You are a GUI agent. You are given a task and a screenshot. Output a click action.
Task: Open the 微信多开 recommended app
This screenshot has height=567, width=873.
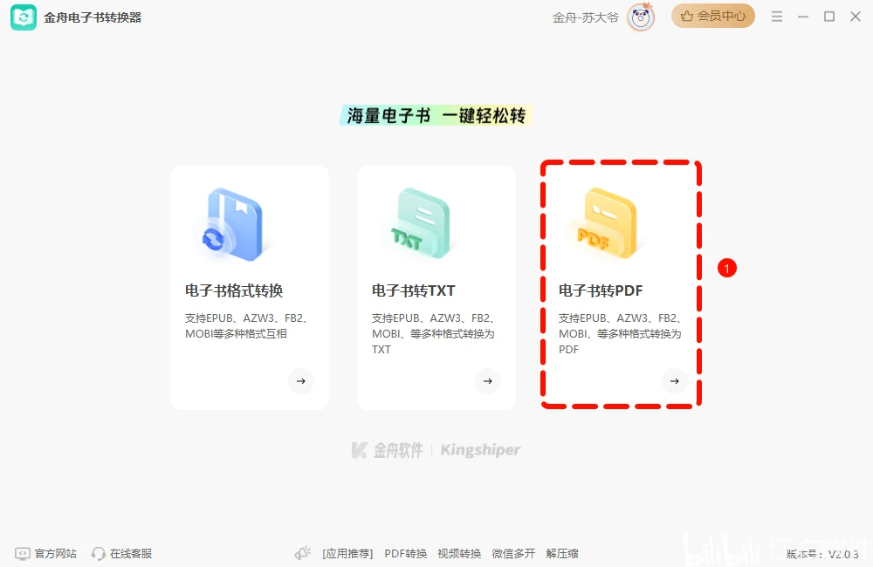(x=513, y=554)
